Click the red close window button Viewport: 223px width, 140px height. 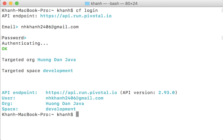4,3
